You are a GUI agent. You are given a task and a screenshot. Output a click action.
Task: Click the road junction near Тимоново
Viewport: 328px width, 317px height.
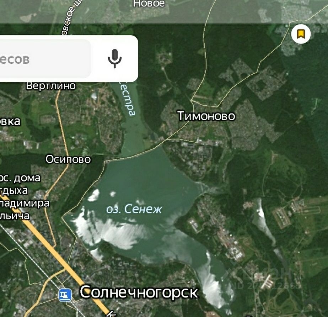192,101
